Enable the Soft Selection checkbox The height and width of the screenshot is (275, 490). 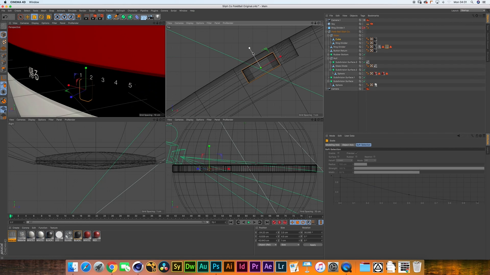tap(338, 153)
